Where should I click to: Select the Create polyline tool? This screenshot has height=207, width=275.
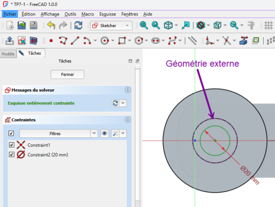63,40
